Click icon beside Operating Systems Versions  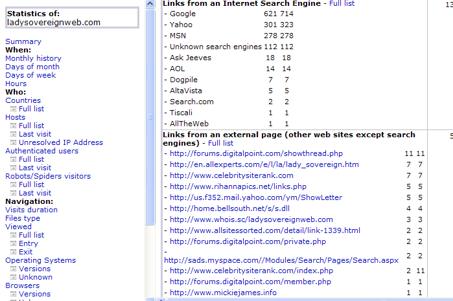point(14,269)
